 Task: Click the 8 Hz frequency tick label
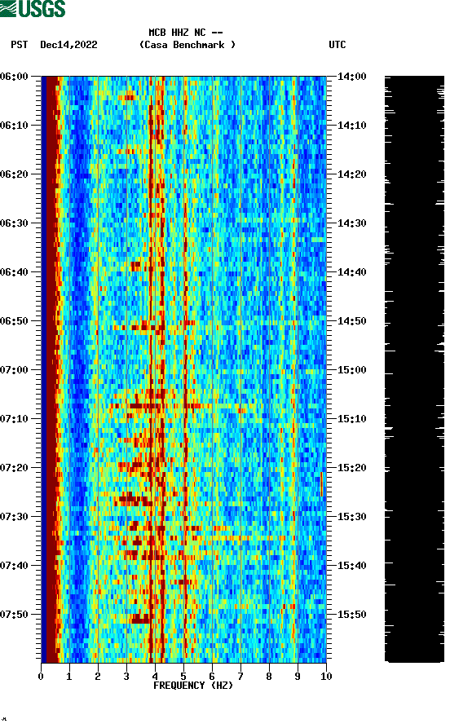point(269,677)
